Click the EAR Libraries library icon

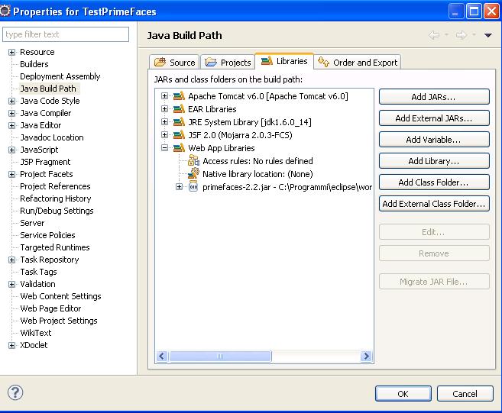coord(179,109)
